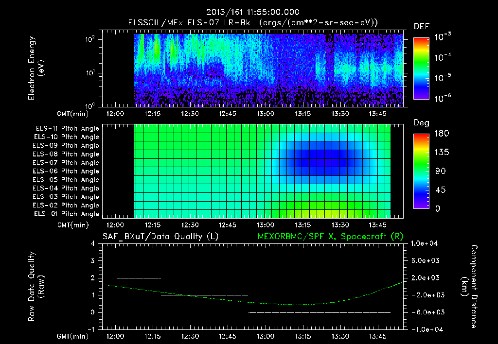Click the 13:15 tick under the spectrogram
498x344 pixels.
tap(302, 114)
